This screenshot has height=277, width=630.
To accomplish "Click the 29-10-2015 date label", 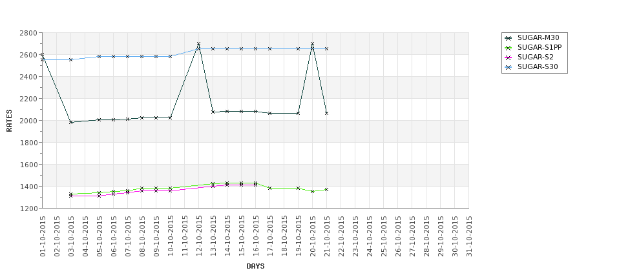I will click(x=441, y=236).
